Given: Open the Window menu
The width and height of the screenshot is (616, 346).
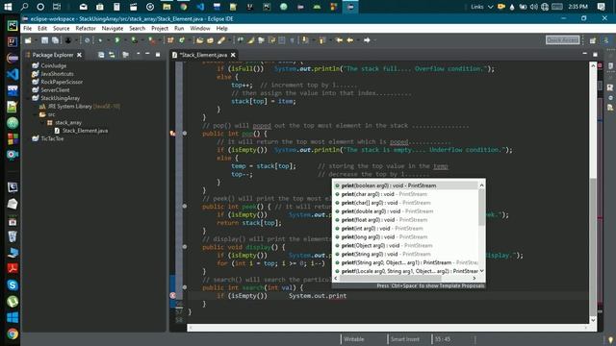Looking at the screenshot, I should coord(200,28).
